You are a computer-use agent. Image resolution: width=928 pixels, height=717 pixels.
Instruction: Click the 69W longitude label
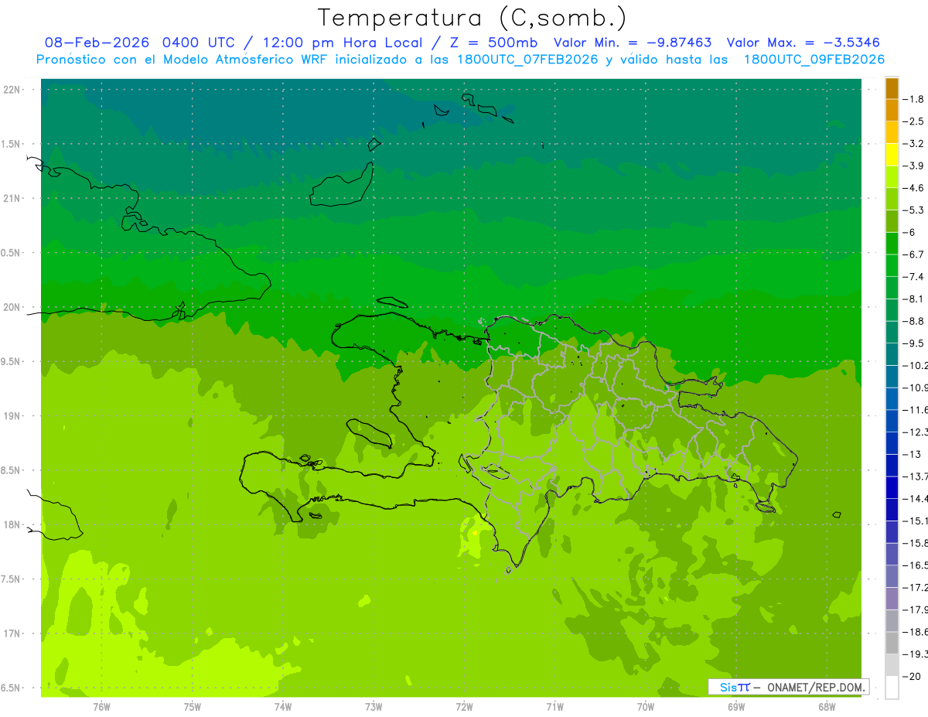coord(736,707)
